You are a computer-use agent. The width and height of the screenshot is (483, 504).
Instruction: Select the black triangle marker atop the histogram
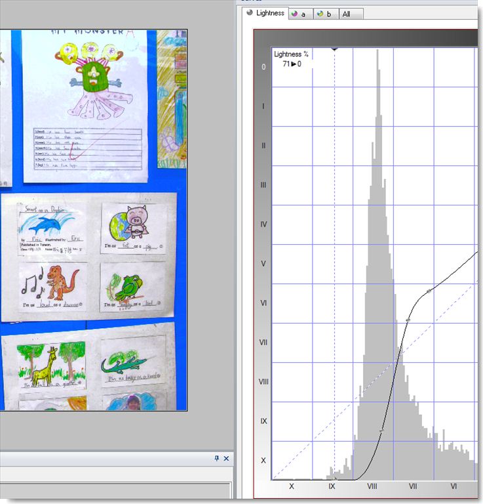[x=334, y=49]
